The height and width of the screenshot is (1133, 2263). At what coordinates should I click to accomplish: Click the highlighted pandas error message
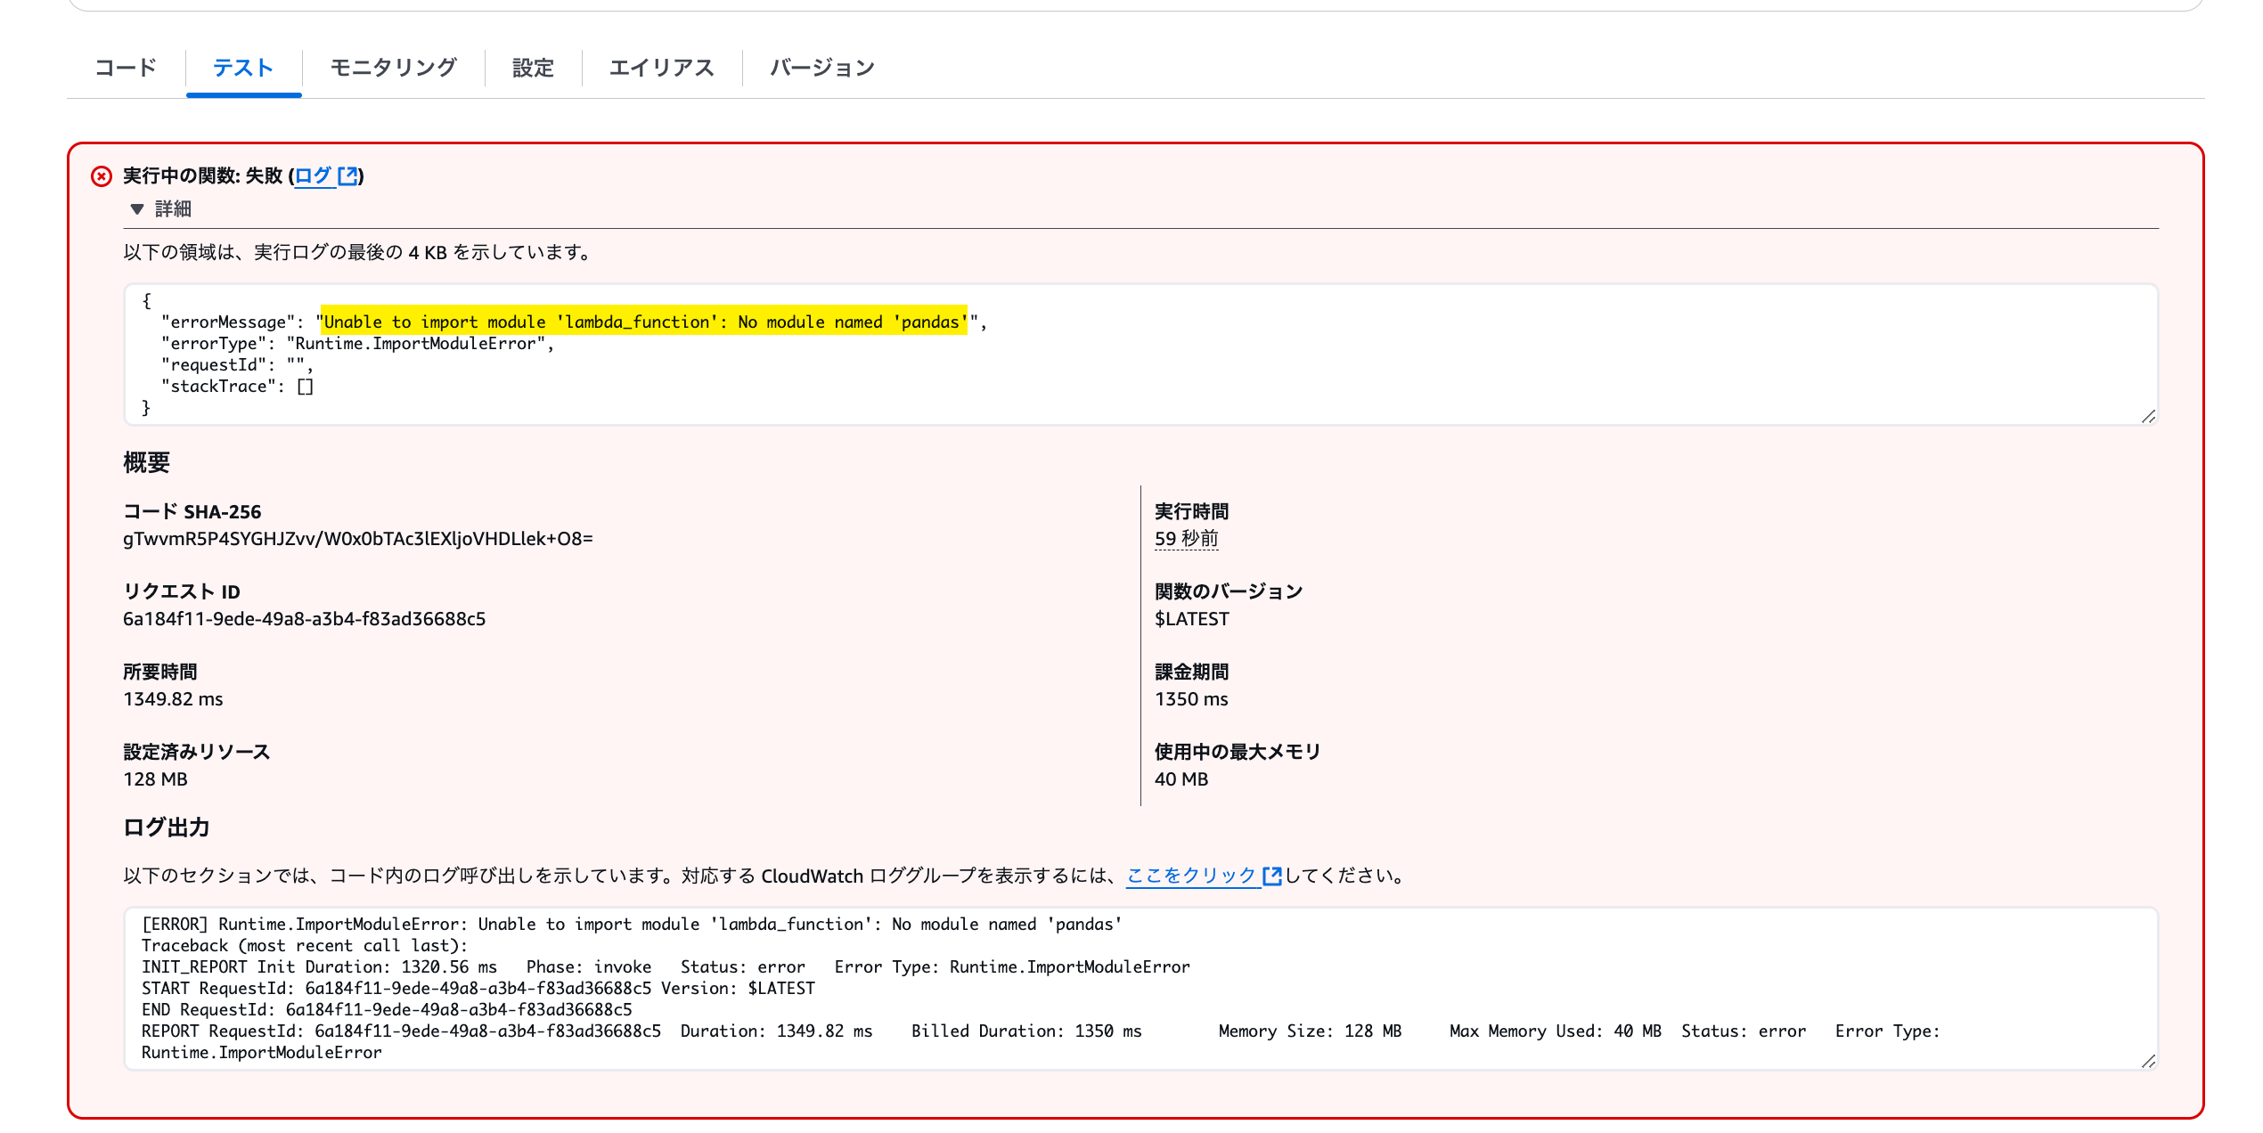[x=643, y=322]
